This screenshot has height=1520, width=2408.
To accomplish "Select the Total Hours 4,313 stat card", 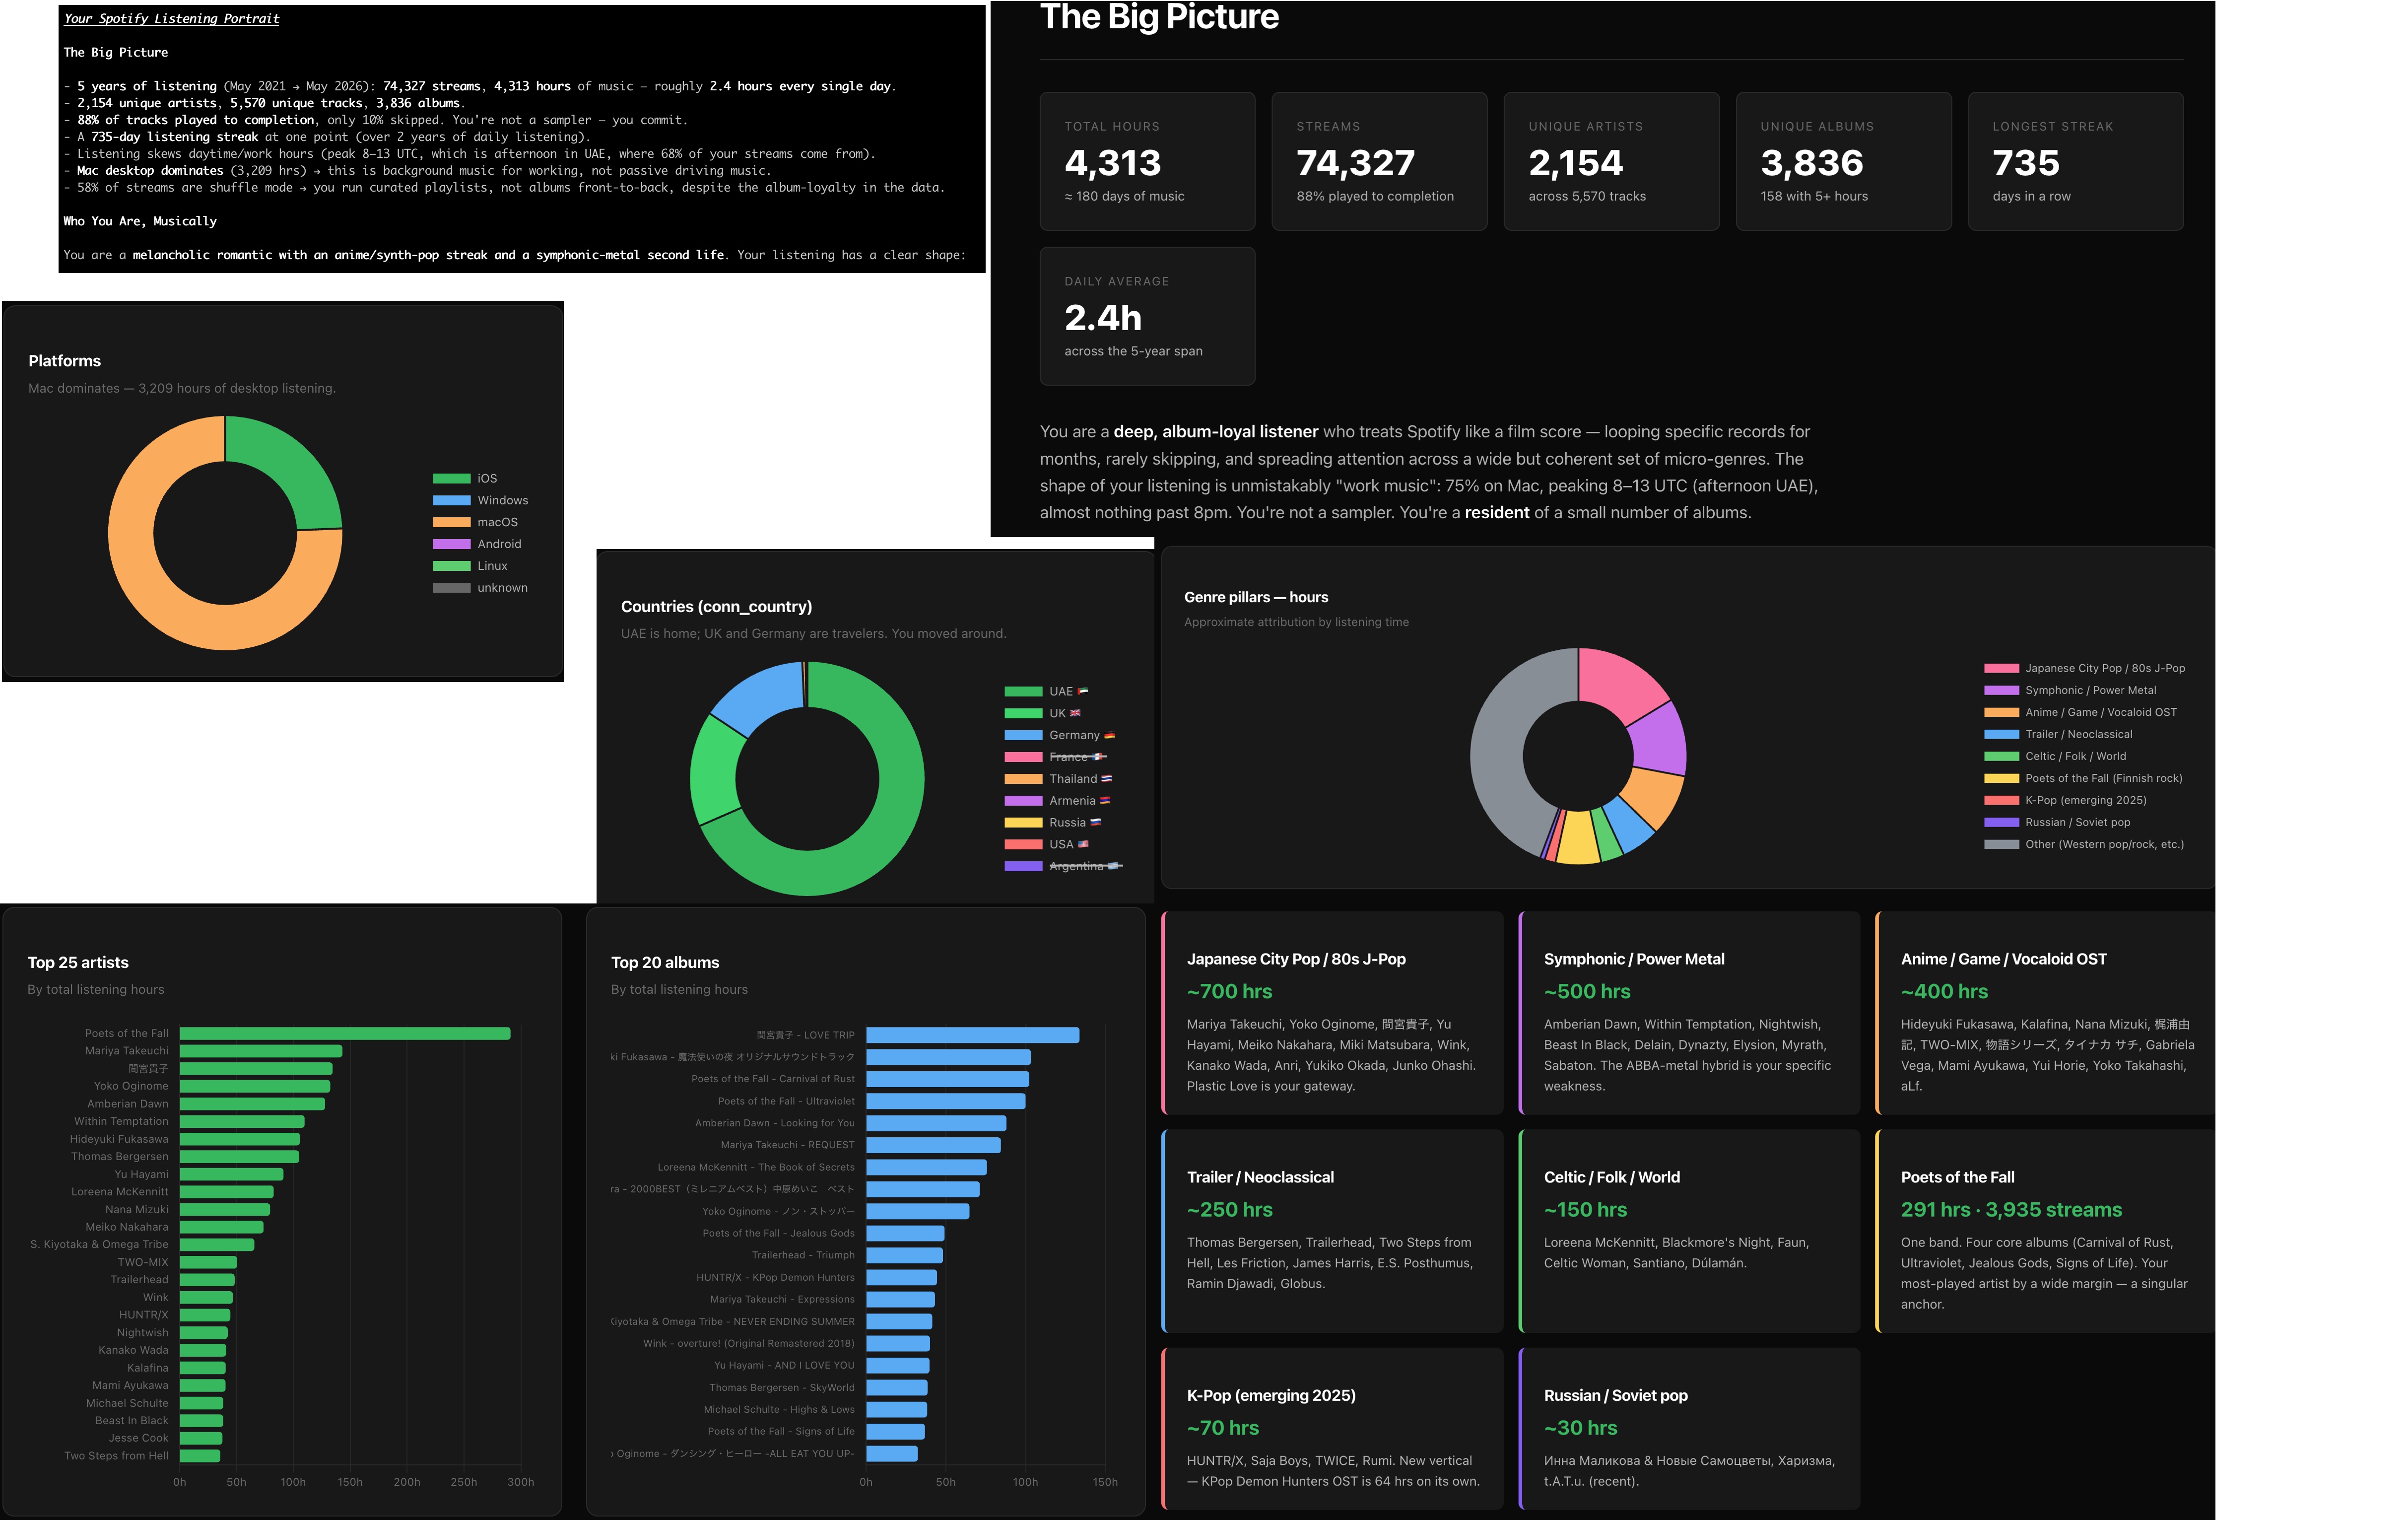I will (1147, 161).
